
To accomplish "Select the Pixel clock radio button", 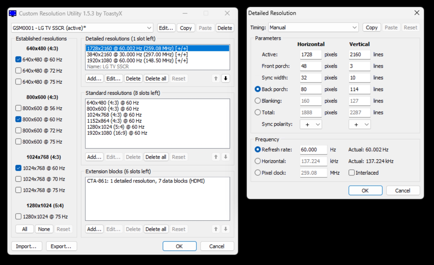I will (258, 173).
